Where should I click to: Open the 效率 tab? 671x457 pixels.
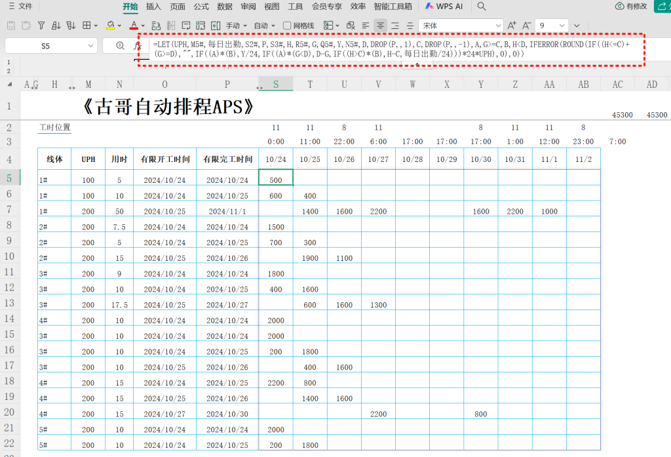pyautogui.click(x=358, y=7)
